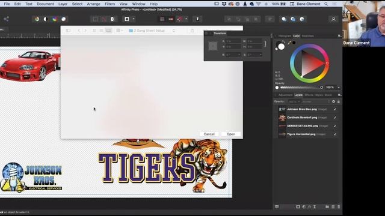Click the Delete Layer trash icon
The image size is (385, 216).
(339, 207)
